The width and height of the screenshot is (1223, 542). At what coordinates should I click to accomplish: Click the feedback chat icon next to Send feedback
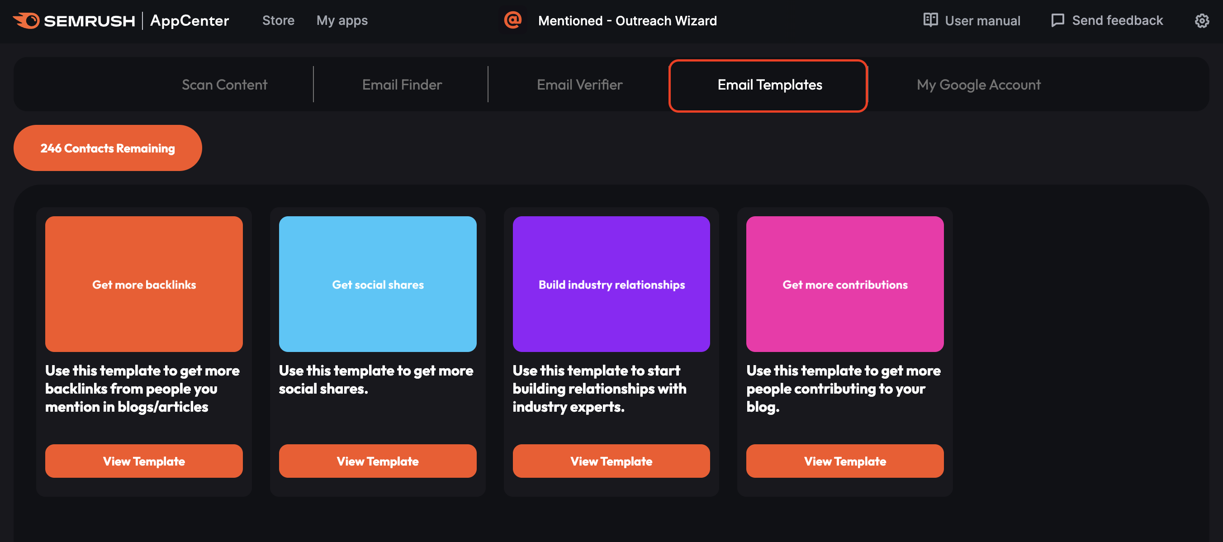tap(1058, 20)
